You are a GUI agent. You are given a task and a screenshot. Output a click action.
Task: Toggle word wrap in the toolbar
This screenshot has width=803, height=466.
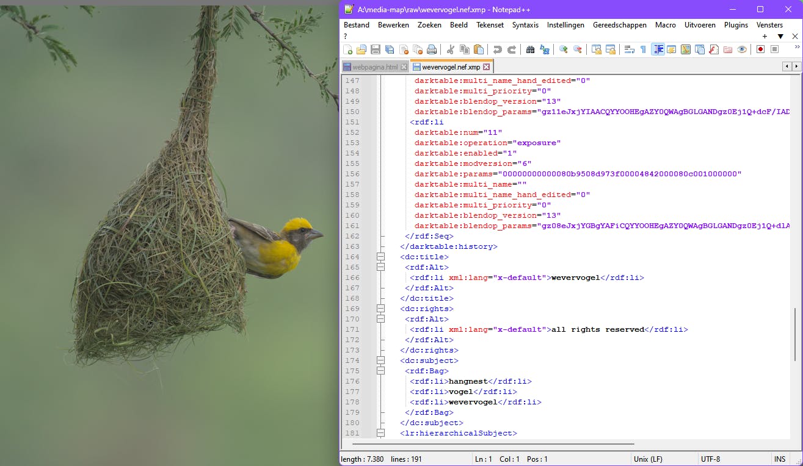coord(629,50)
